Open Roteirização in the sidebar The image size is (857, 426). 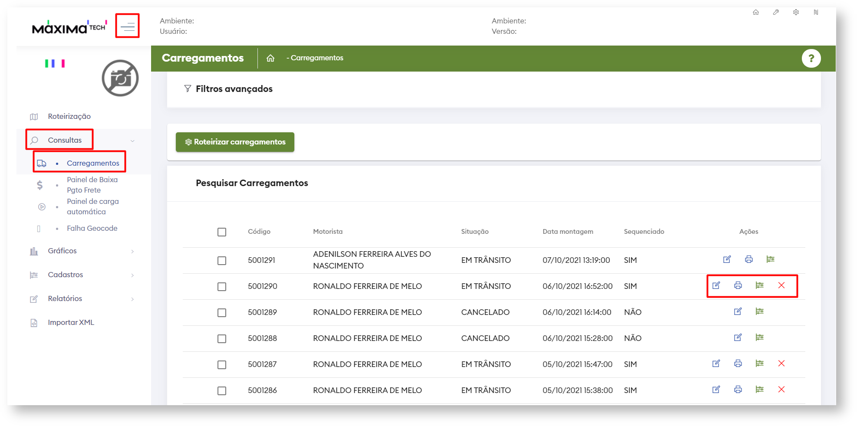click(x=69, y=116)
